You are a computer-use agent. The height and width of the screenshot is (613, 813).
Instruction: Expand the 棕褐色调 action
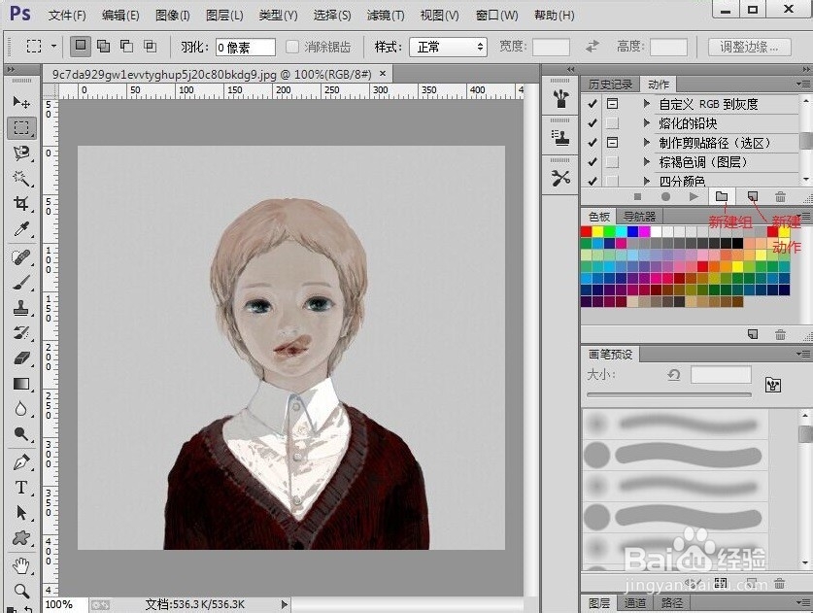[647, 162]
